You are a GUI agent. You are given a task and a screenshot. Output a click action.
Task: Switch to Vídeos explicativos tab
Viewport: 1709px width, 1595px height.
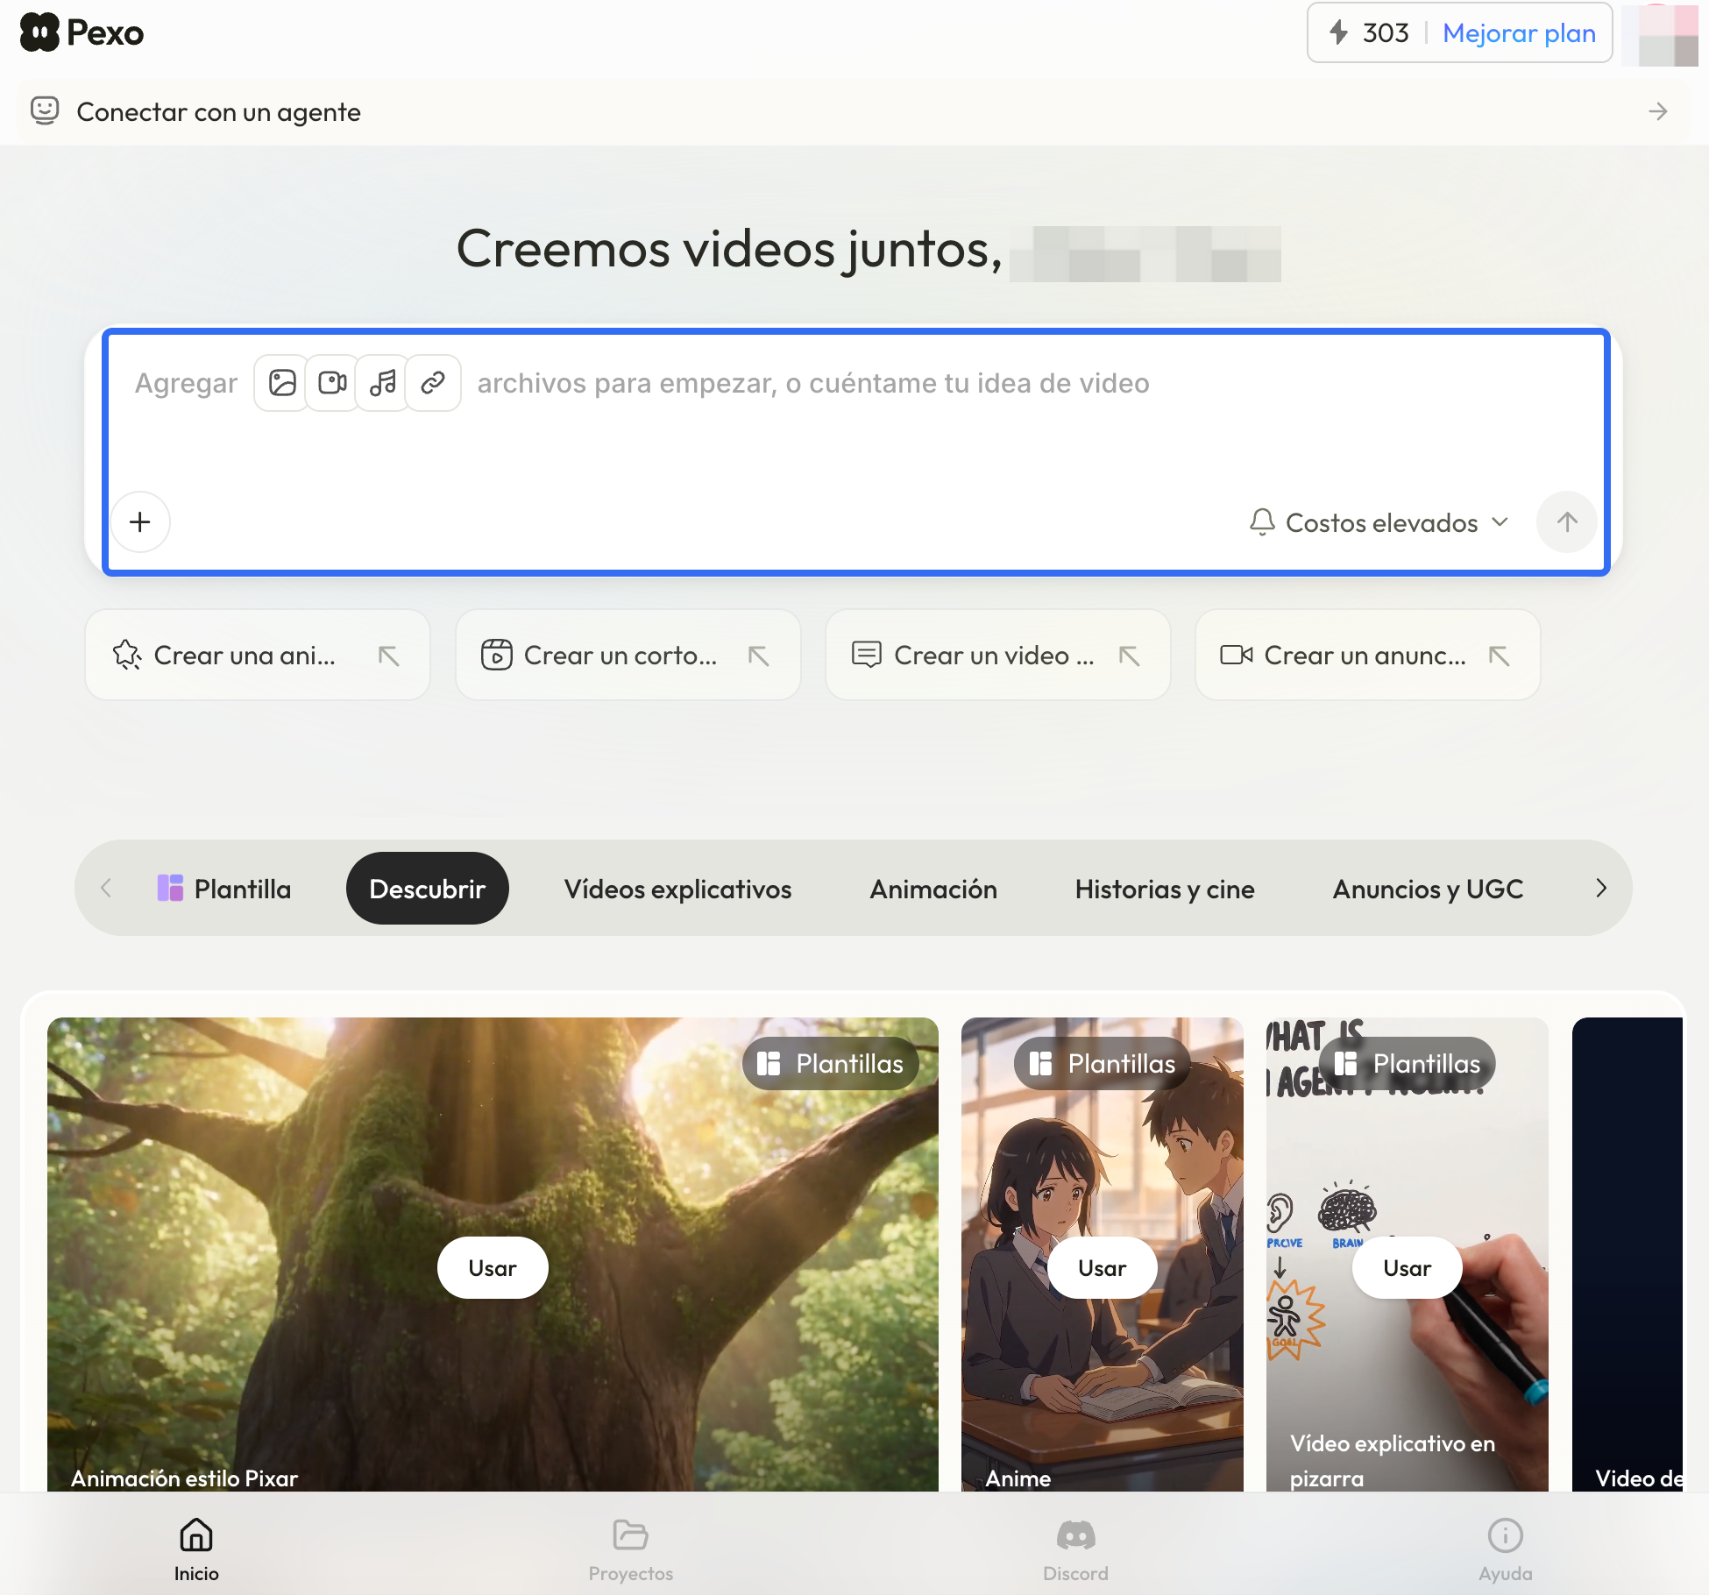[677, 889]
